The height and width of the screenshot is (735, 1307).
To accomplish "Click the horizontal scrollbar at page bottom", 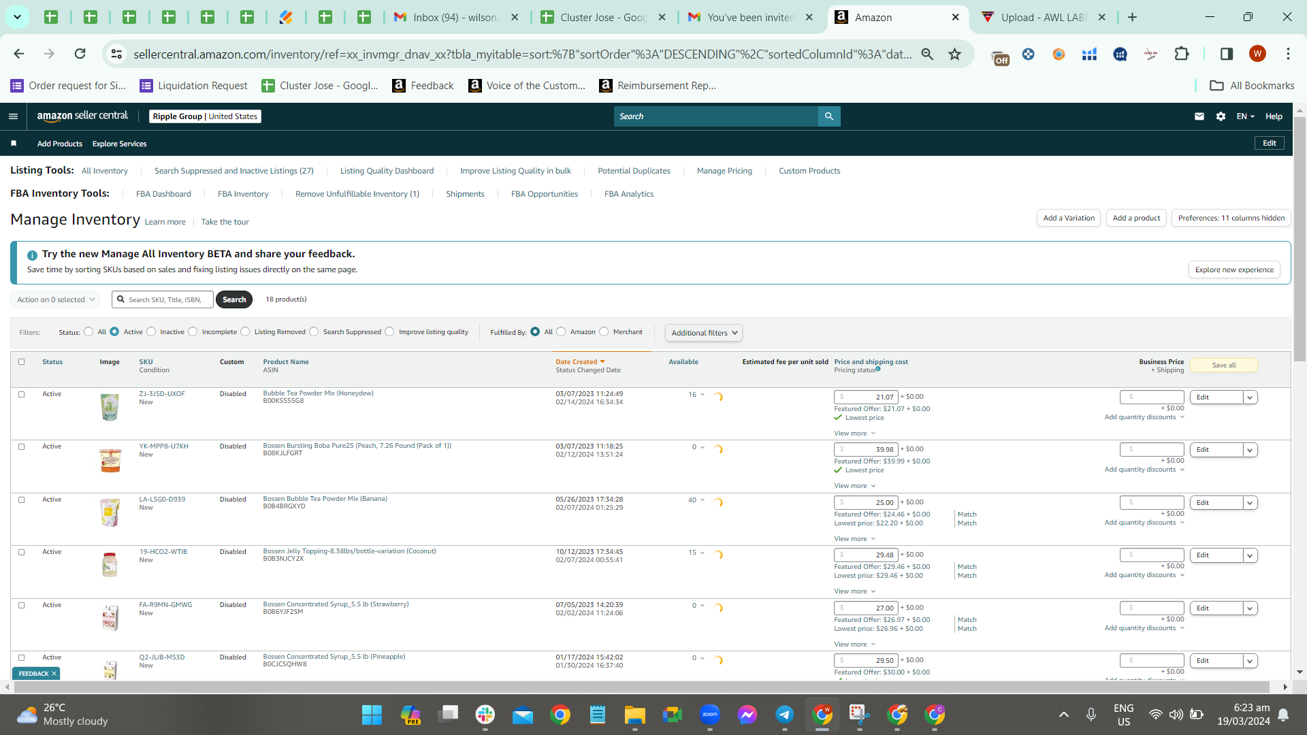I will tap(640, 687).
